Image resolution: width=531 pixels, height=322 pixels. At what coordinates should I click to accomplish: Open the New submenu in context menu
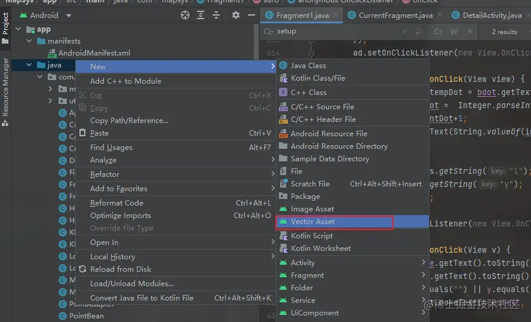coord(176,67)
